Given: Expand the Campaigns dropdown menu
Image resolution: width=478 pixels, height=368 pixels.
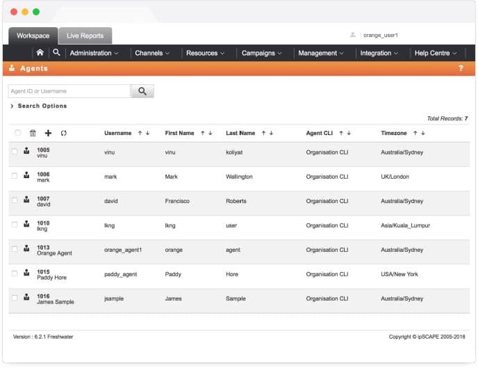Looking at the screenshot, I should [261, 53].
